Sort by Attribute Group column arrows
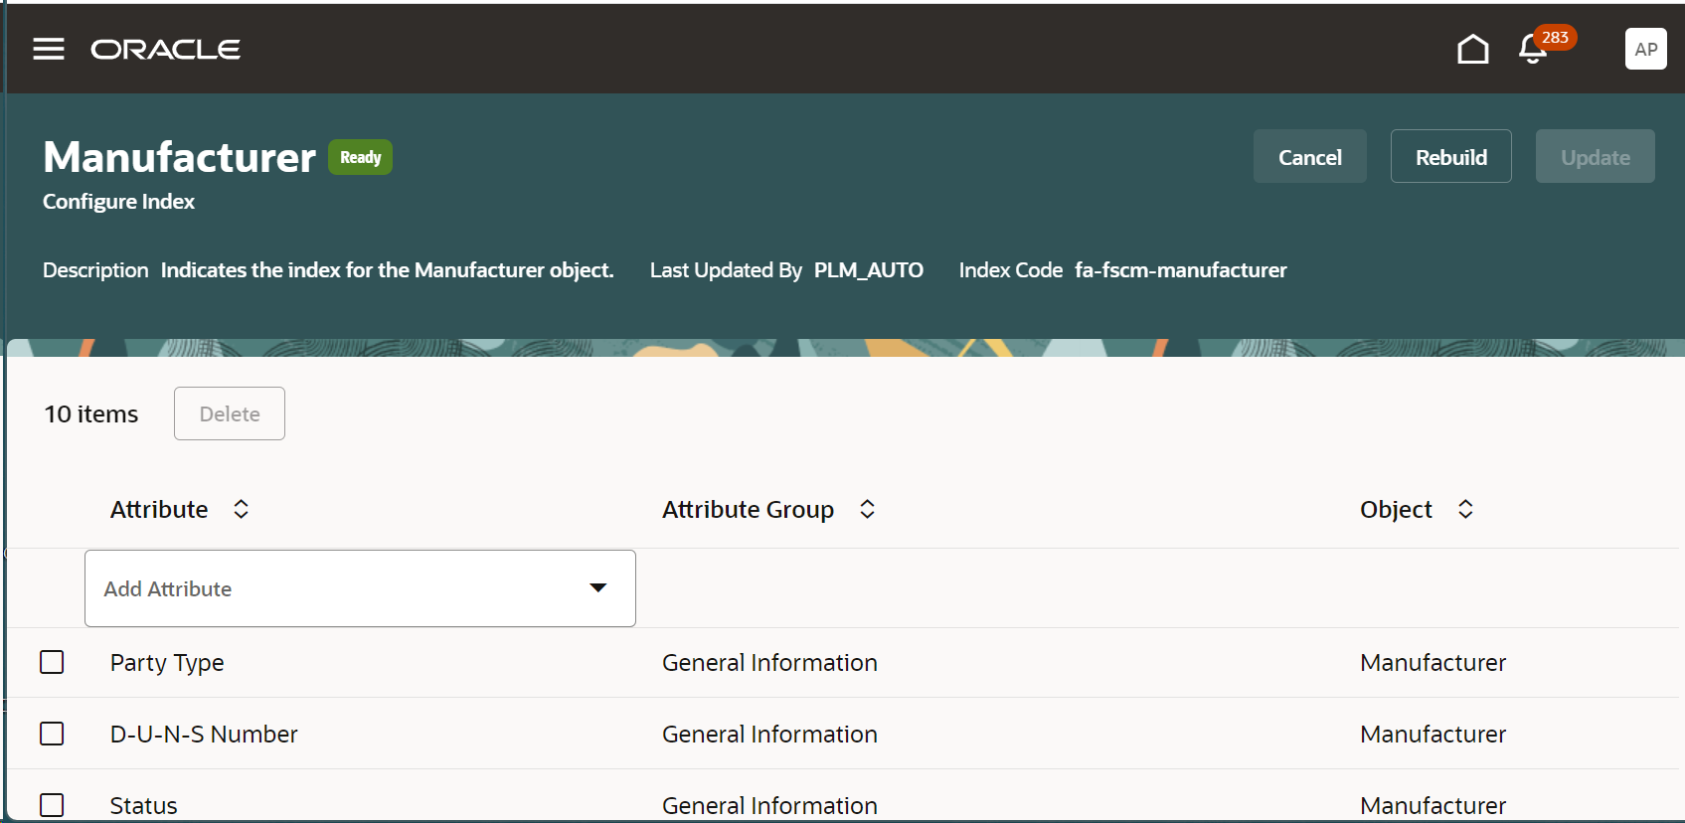The width and height of the screenshot is (1685, 823). click(867, 509)
